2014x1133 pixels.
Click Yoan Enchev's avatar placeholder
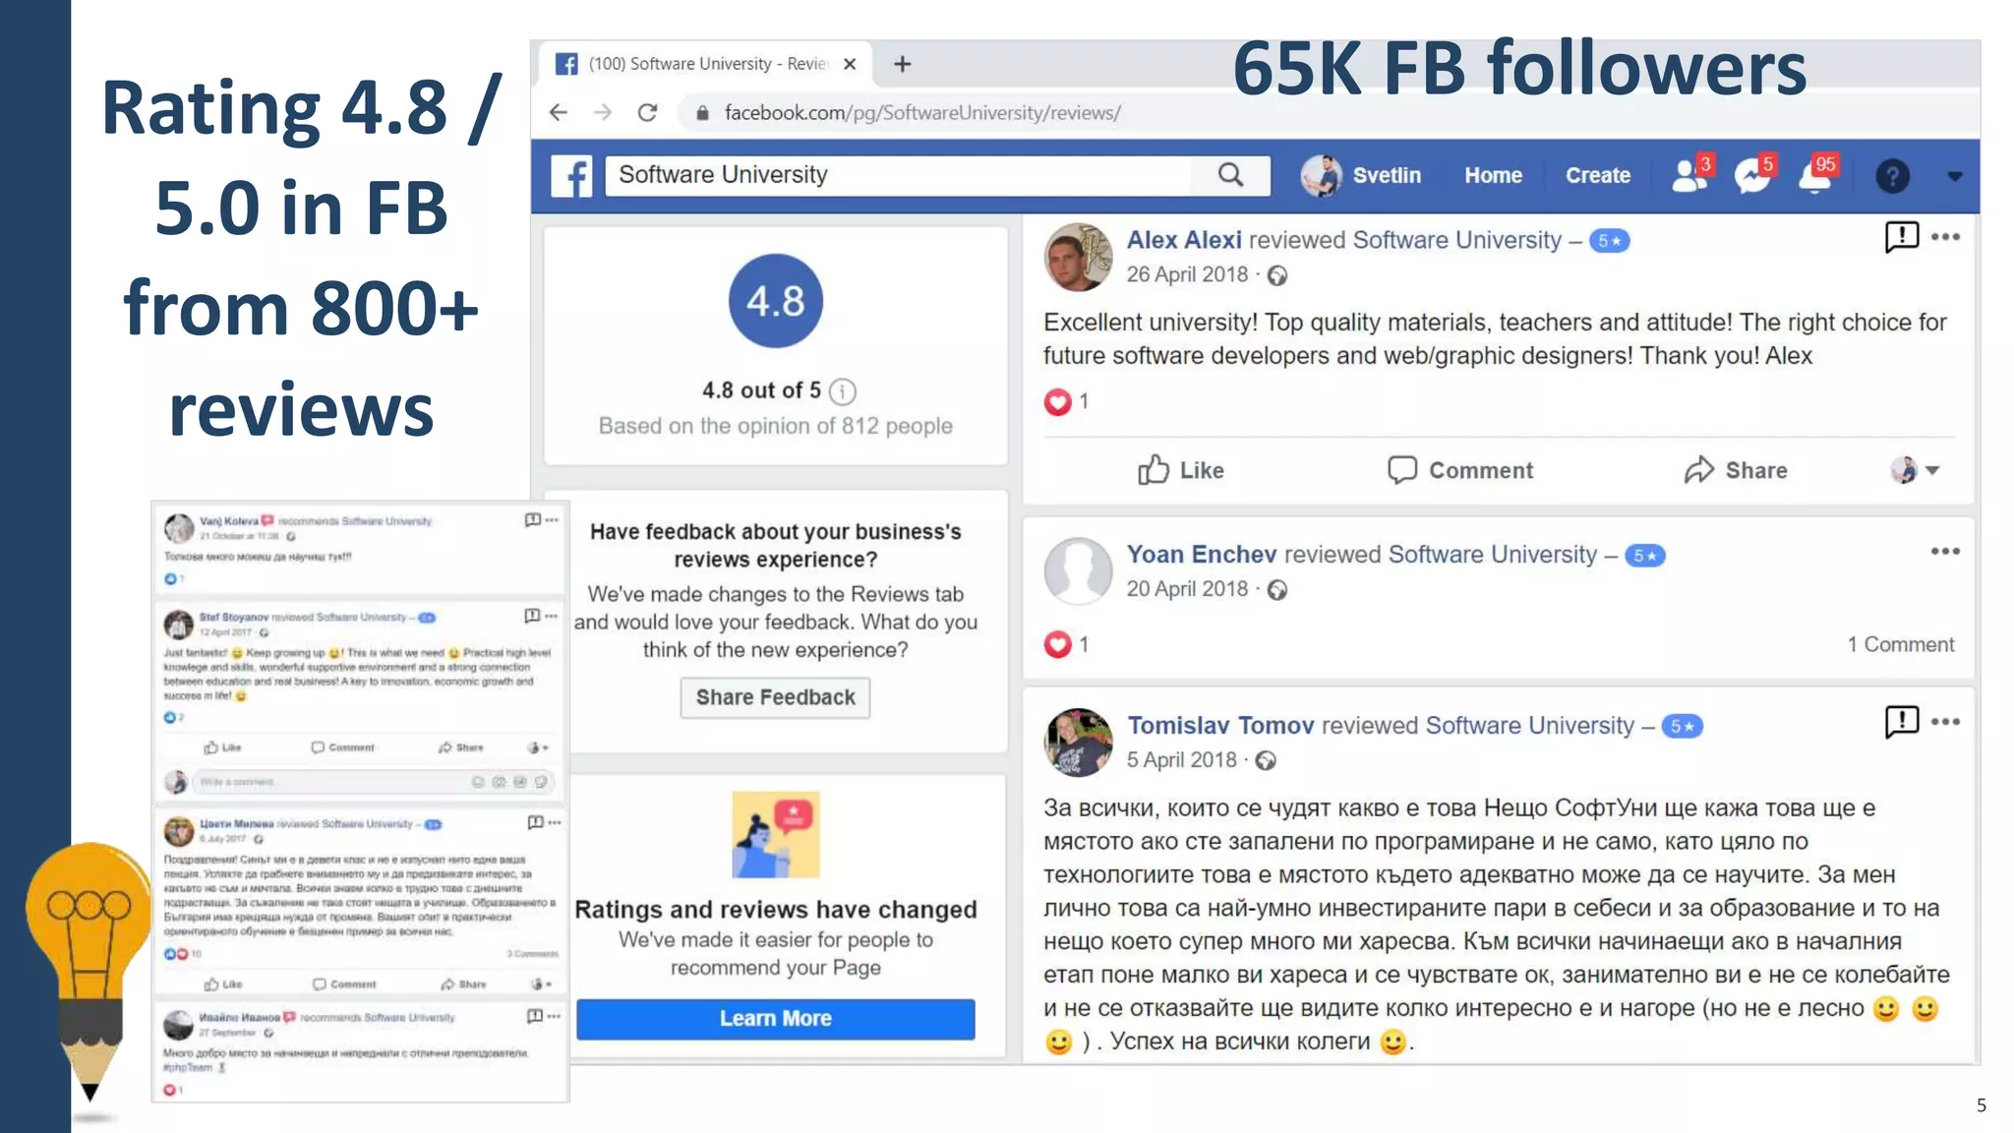pos(1079,571)
